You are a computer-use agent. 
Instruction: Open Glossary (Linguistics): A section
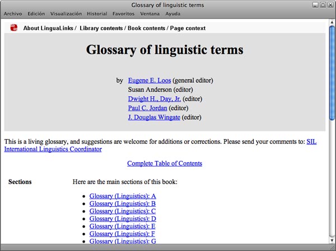click(x=123, y=196)
